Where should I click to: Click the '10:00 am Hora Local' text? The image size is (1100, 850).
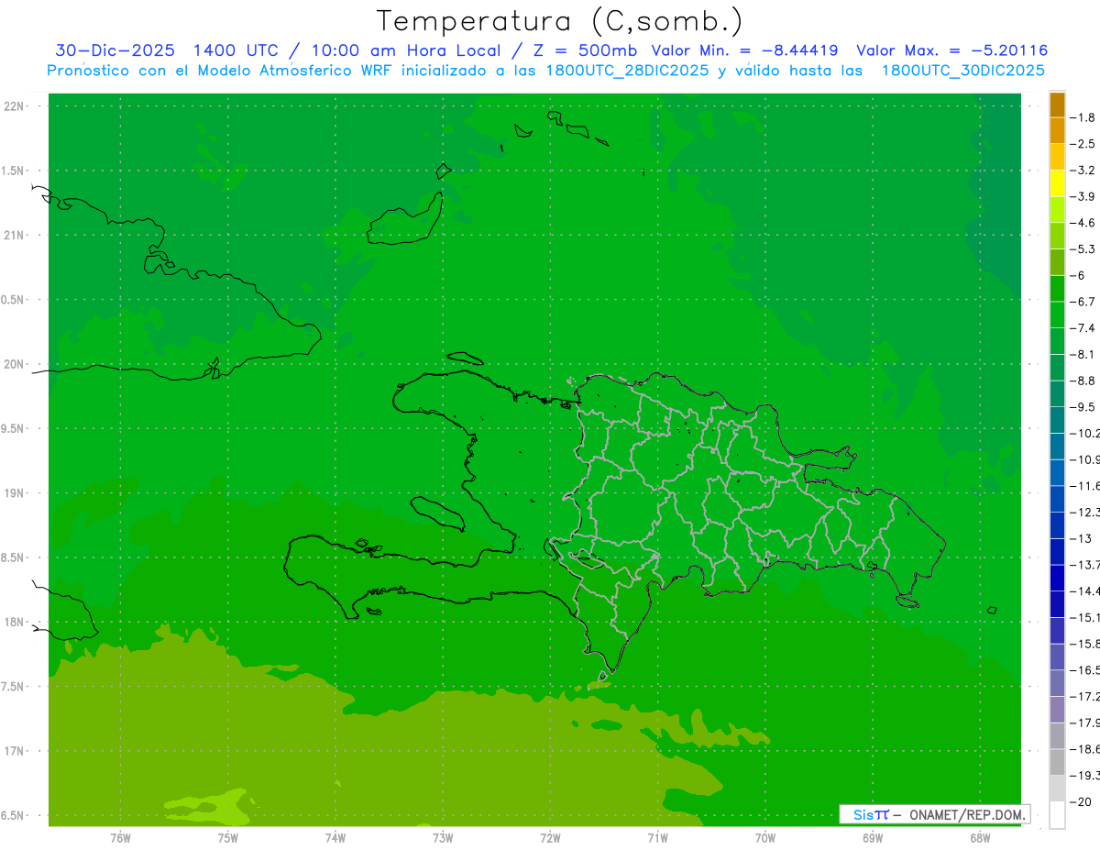pyautogui.click(x=406, y=50)
